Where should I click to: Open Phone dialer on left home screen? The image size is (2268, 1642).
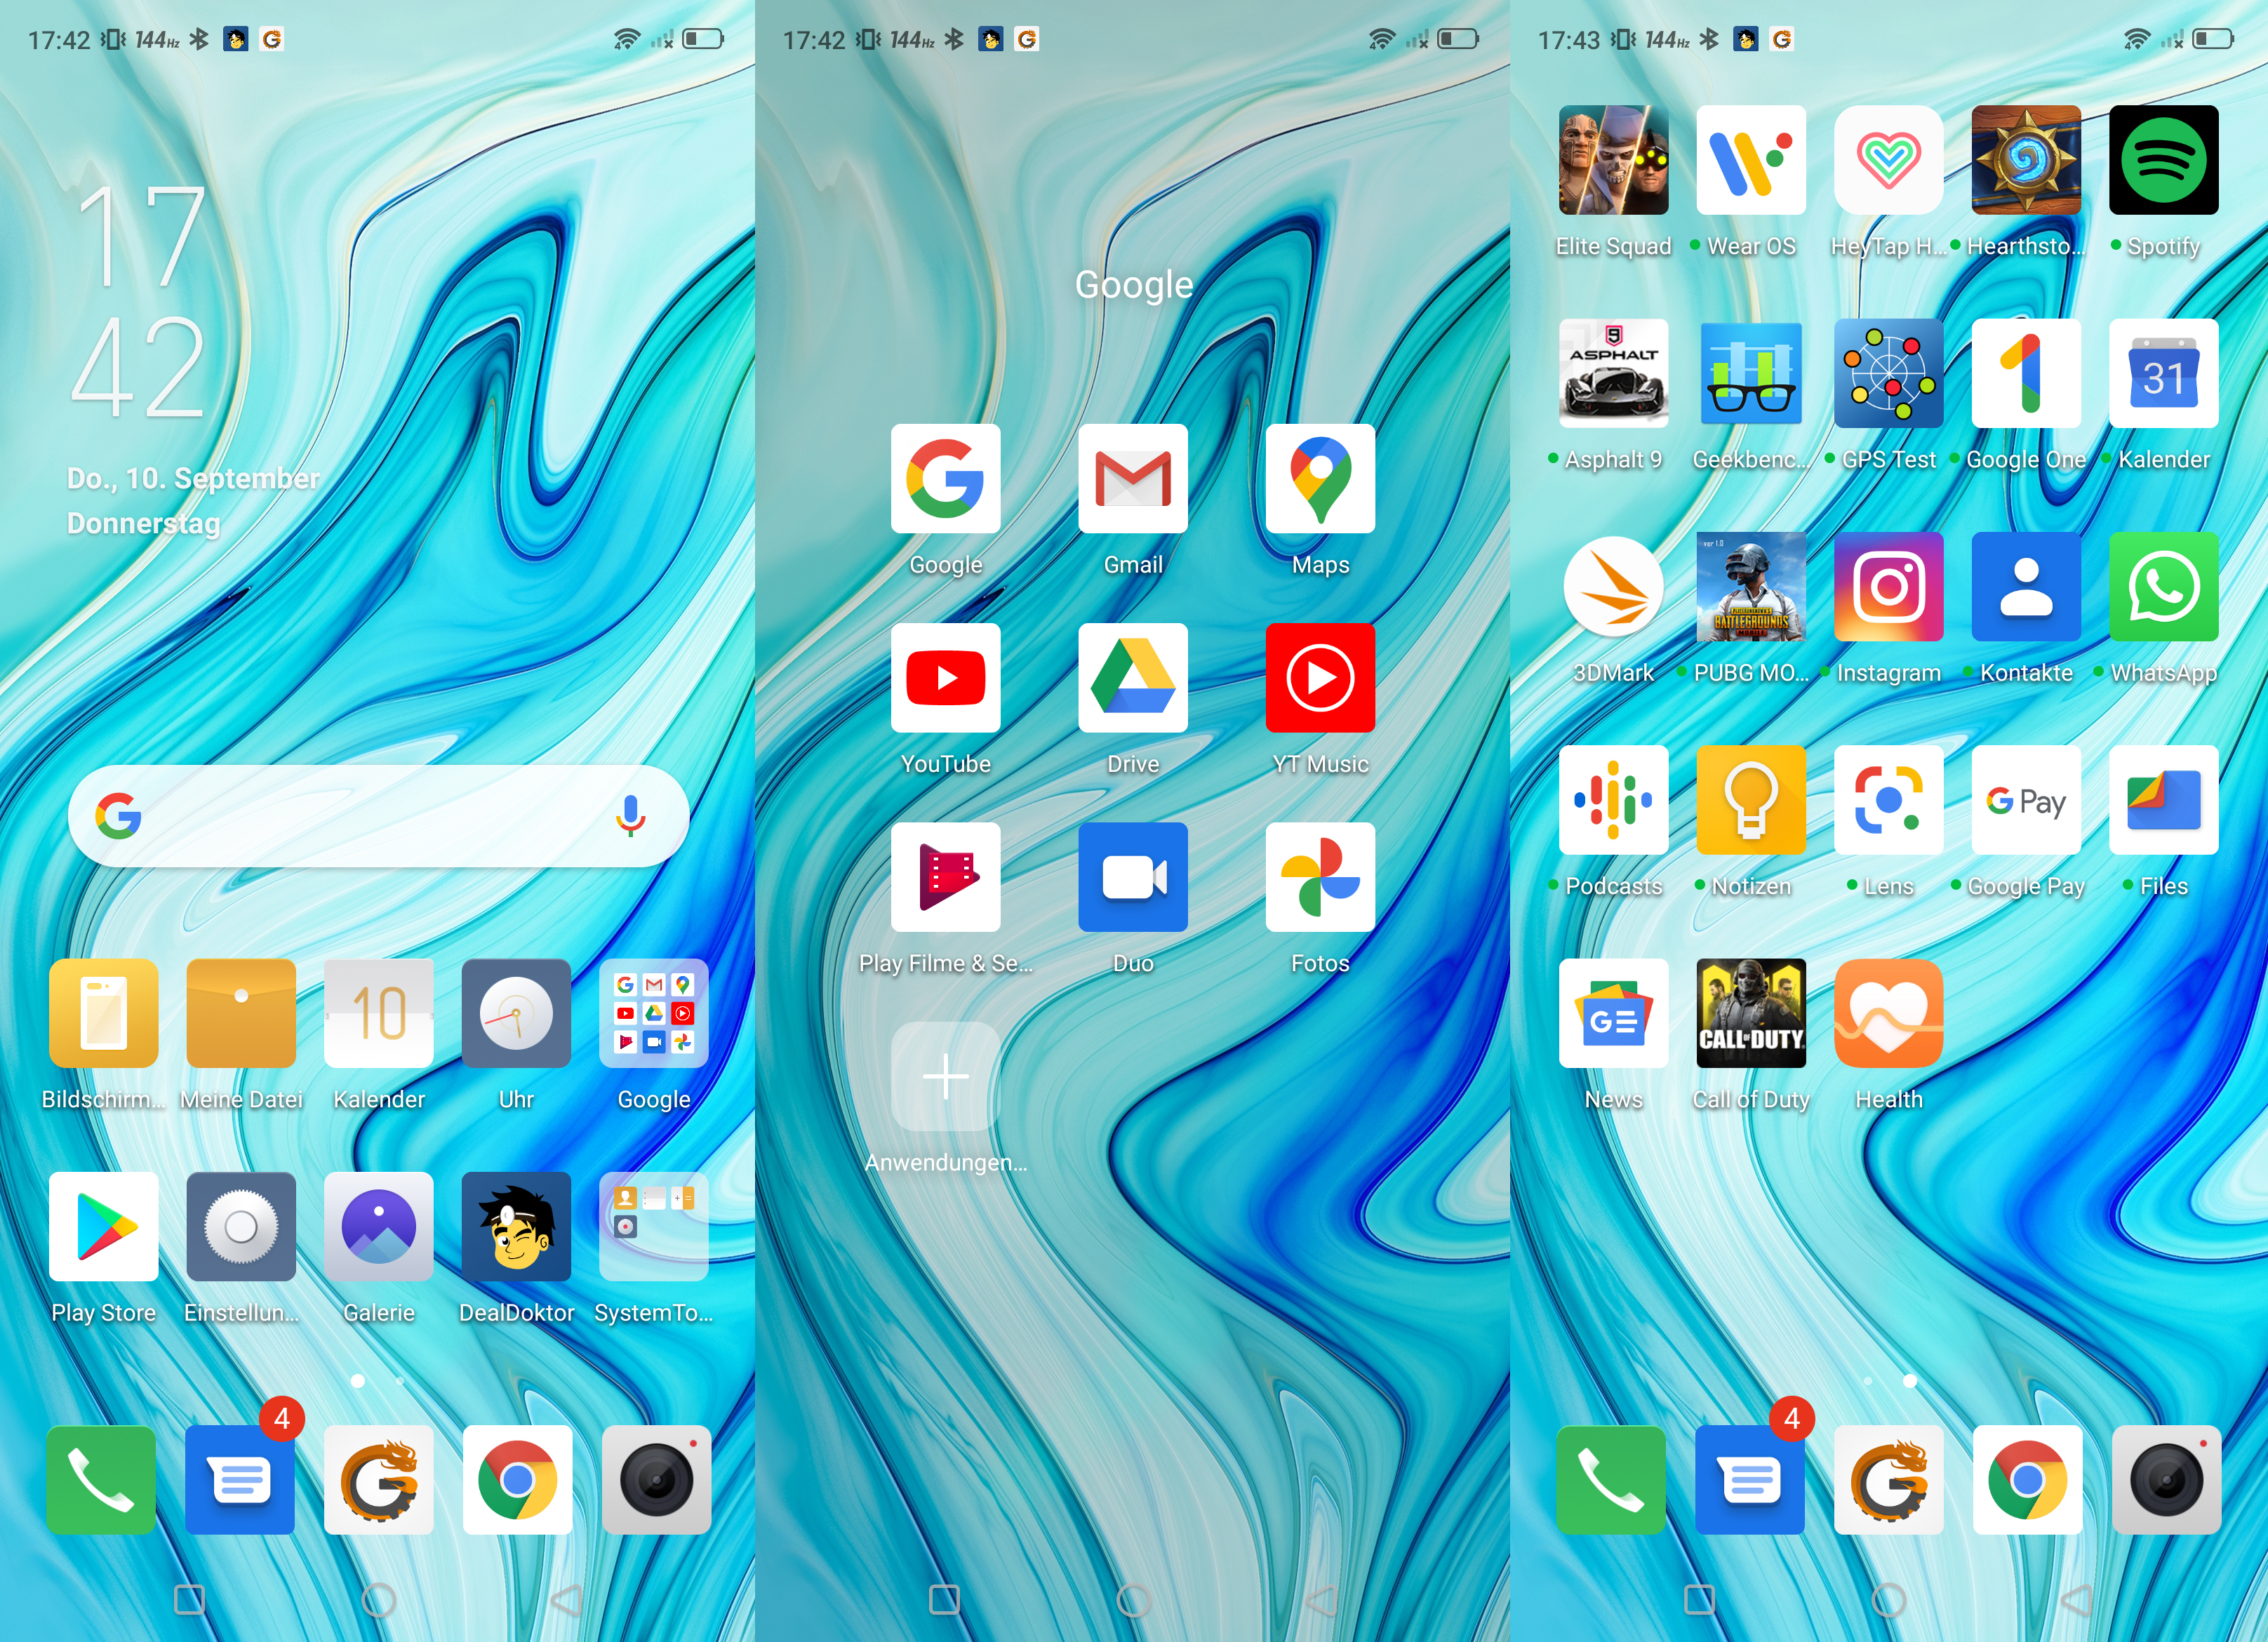click(x=101, y=1480)
